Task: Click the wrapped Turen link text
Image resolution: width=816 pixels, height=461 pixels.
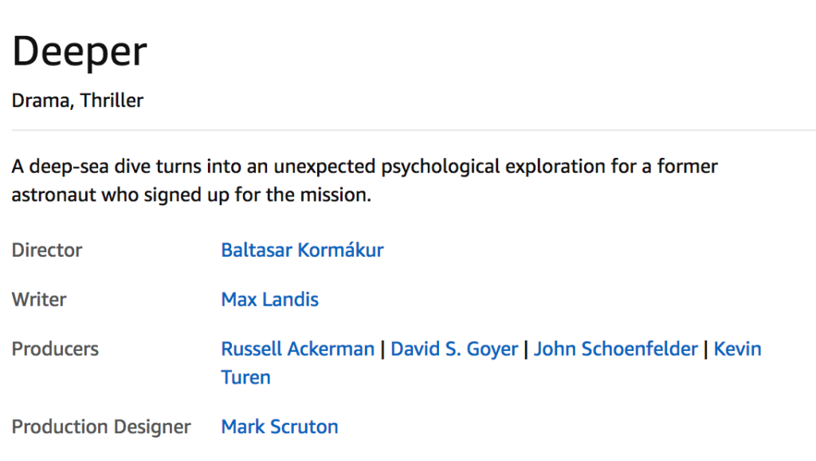Action: coord(245,378)
